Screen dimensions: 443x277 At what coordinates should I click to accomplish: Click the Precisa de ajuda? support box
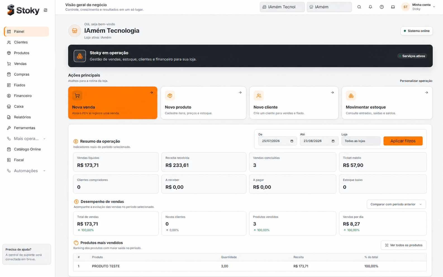[27, 254]
